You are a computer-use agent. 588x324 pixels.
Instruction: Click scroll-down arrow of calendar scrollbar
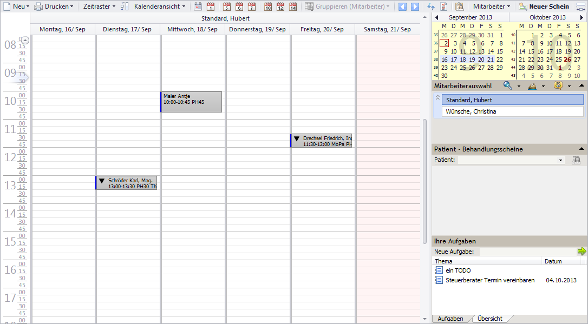(424, 319)
